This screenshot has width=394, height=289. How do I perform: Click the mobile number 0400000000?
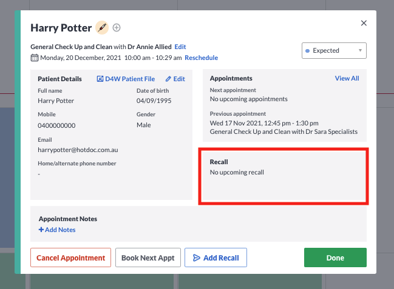[56, 125]
